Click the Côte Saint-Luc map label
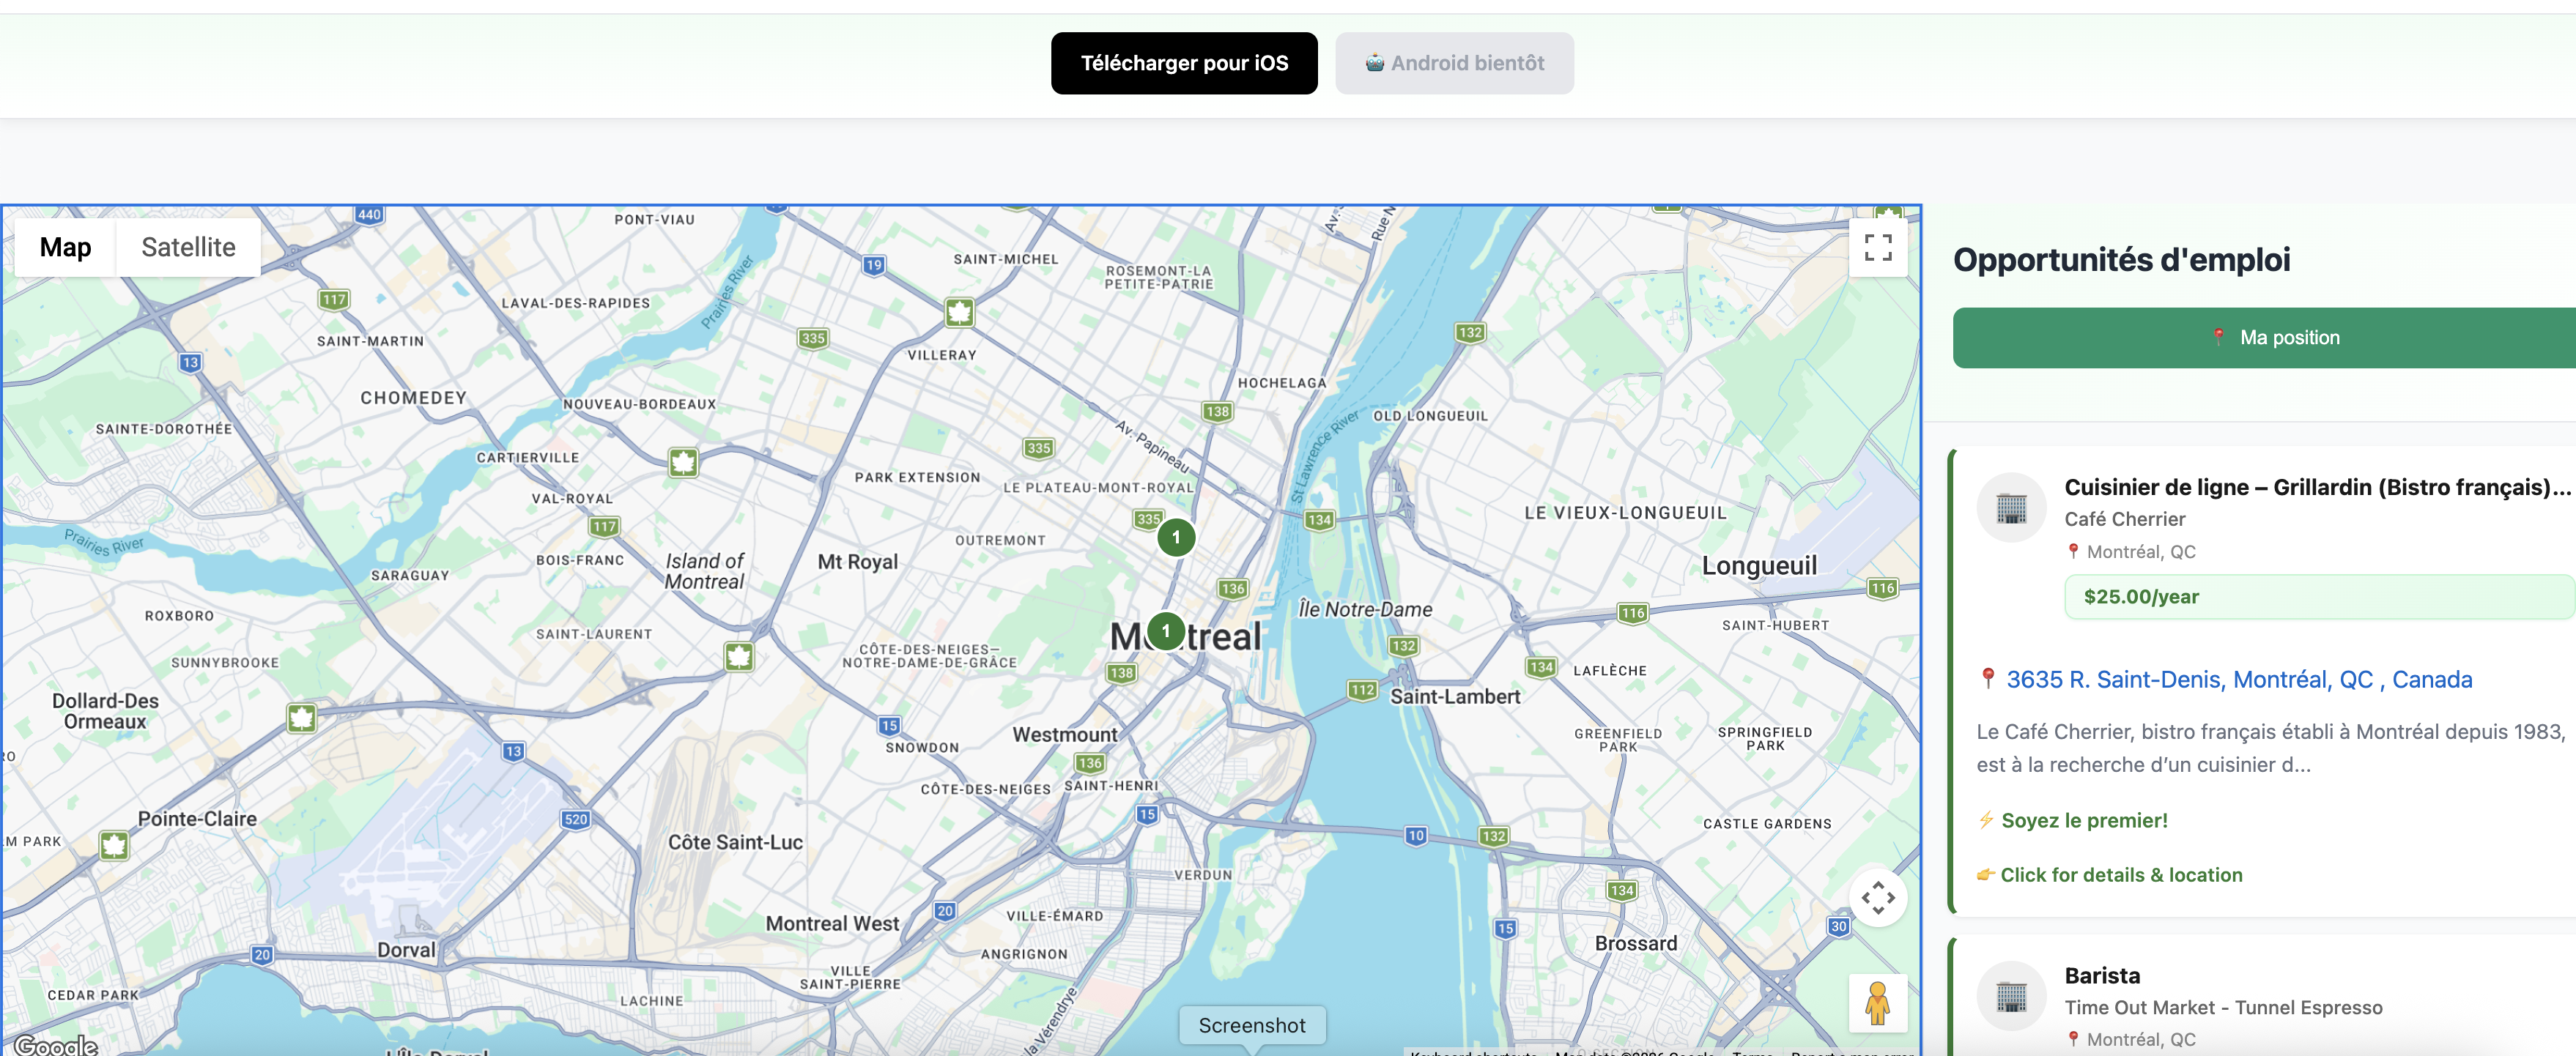 pyautogui.click(x=735, y=843)
